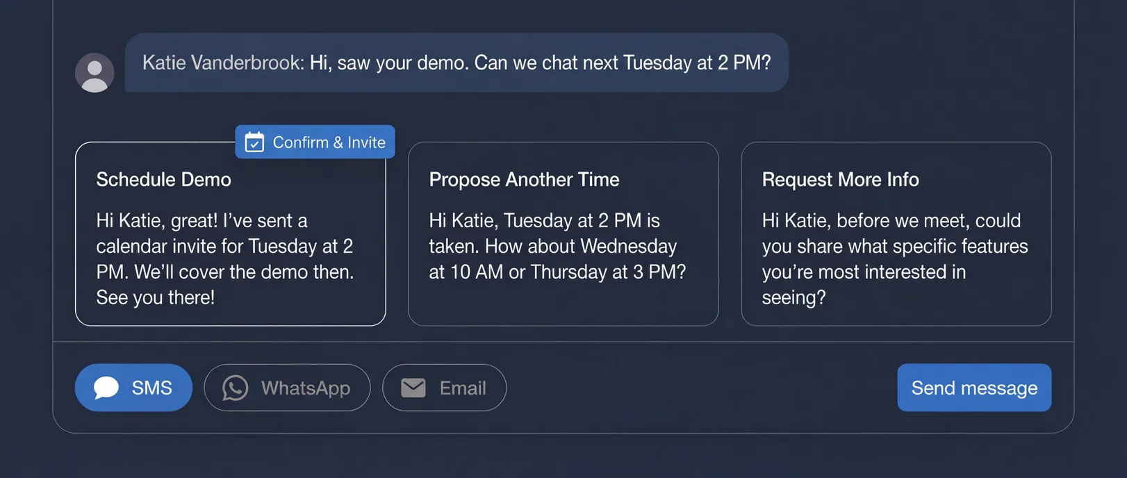Screen dimensions: 1127x478
Task: Click the Propose Another Time heading
Action: (x=524, y=180)
